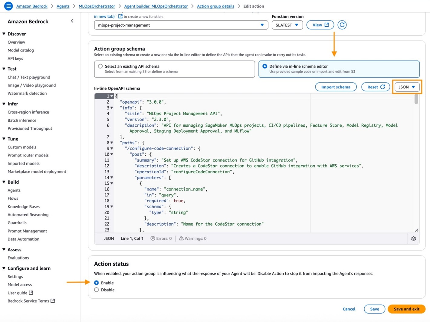The image size is (430, 322).
Task: Open the JSON format dropdown above the schema editor
Action: (x=407, y=87)
